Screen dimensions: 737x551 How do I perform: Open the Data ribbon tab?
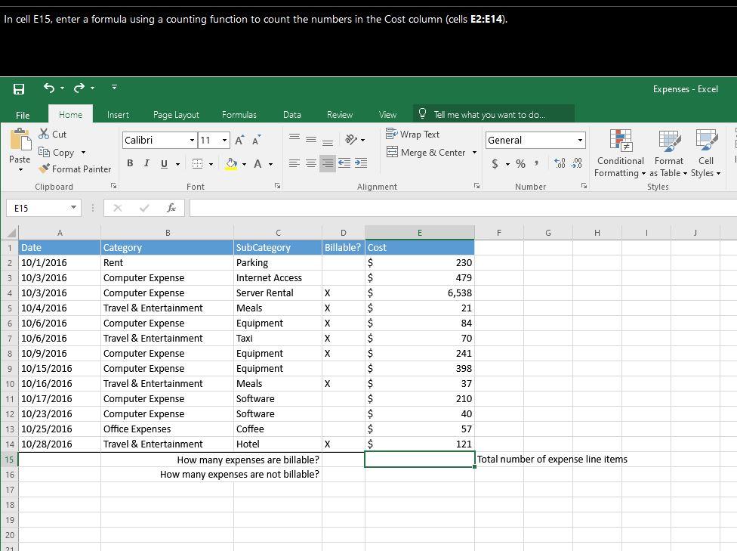[292, 115]
